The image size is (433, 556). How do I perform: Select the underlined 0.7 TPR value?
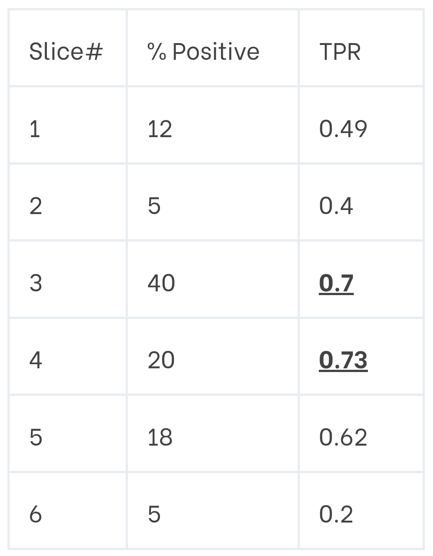[336, 283]
